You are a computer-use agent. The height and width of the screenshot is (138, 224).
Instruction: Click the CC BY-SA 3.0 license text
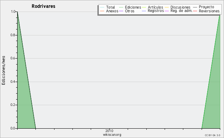(x=212, y=135)
